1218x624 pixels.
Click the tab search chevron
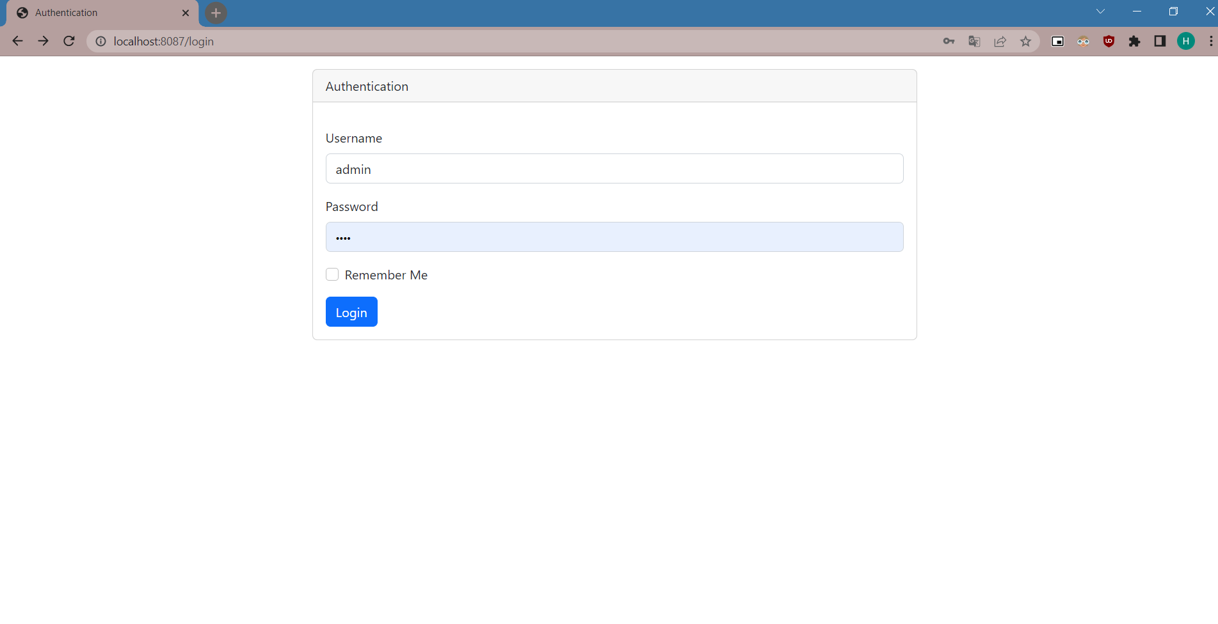(x=1100, y=11)
